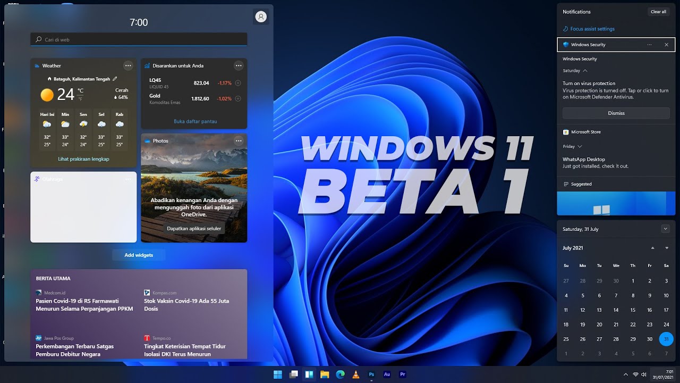This screenshot has width=680, height=383.
Task: Open Disarankan untuk Anda more options
Action: click(239, 66)
